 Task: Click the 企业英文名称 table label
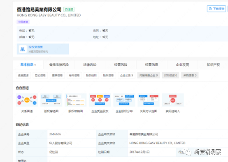[107, 143]
